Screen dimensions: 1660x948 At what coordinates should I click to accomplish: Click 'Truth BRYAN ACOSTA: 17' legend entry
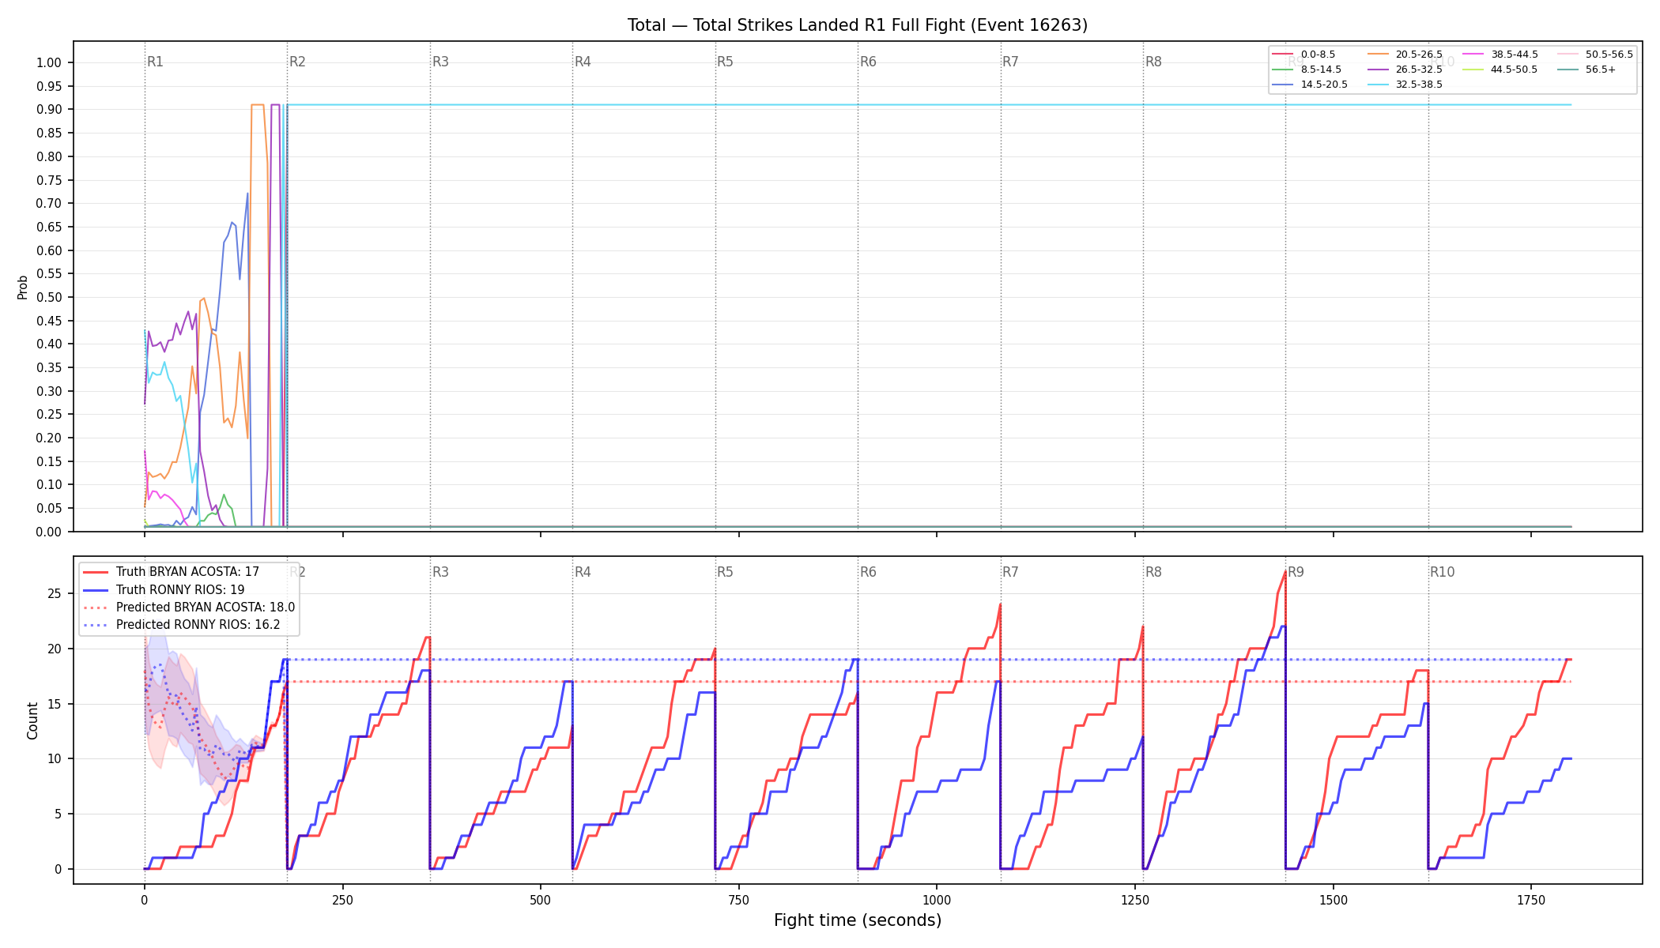(x=187, y=572)
